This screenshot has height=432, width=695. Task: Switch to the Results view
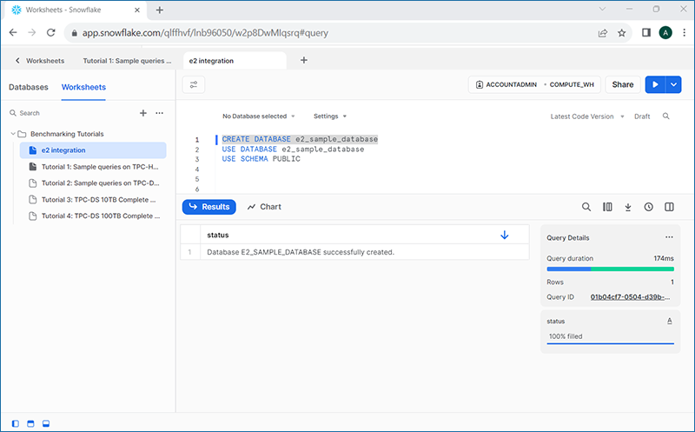[209, 207]
